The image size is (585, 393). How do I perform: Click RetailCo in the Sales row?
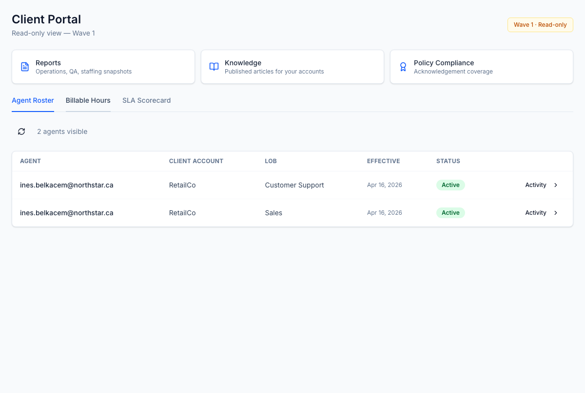pos(182,213)
